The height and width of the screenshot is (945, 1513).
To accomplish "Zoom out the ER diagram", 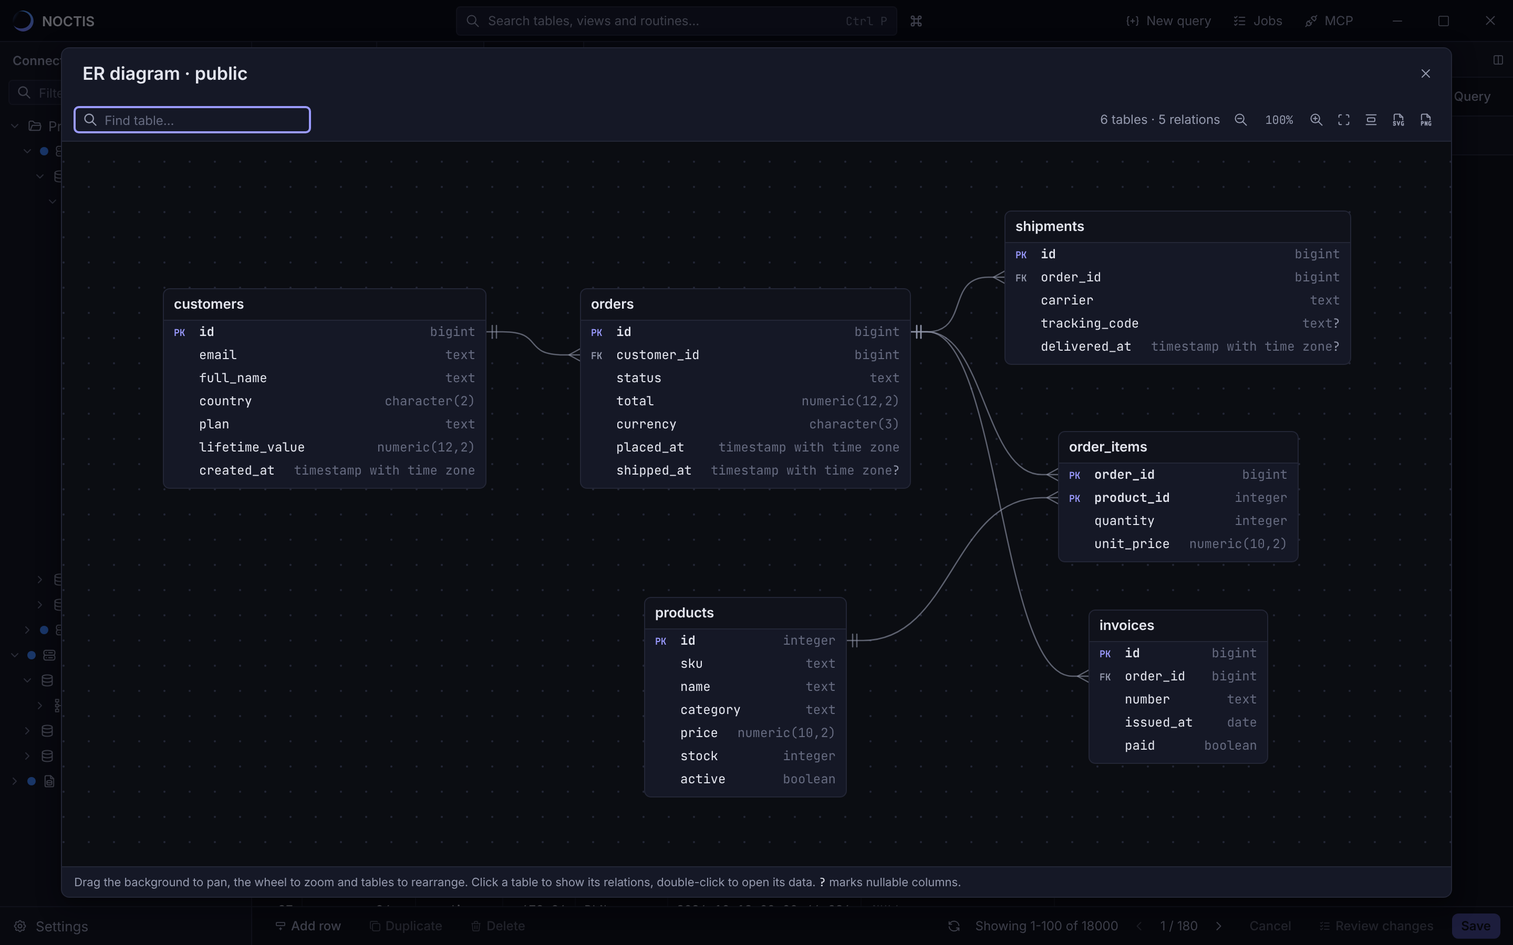I will (x=1241, y=120).
